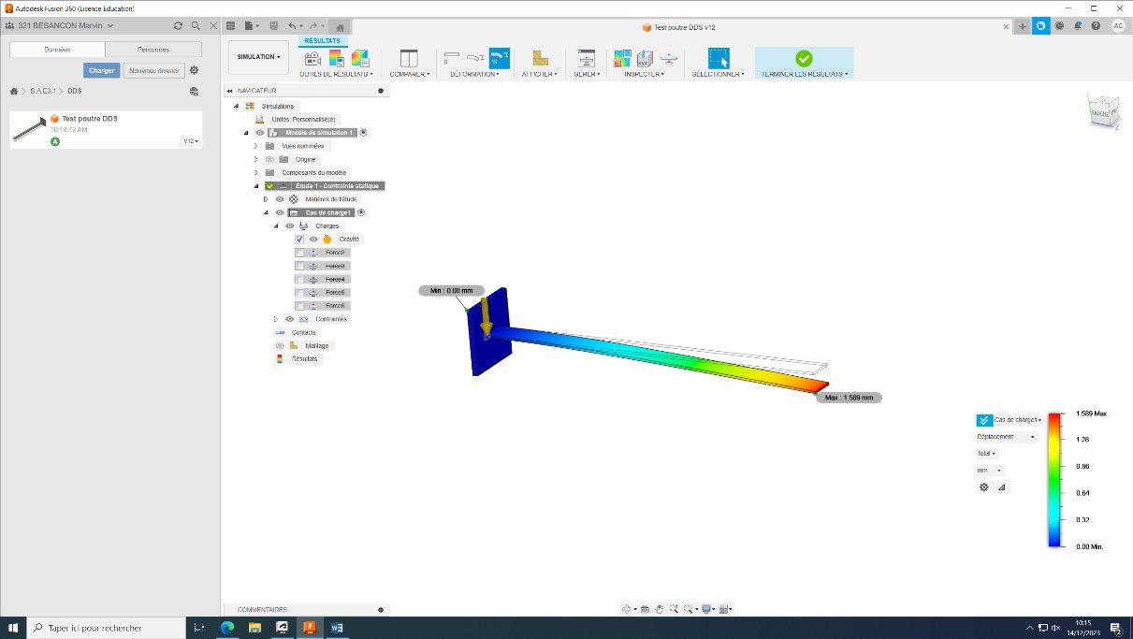Image resolution: width=1133 pixels, height=639 pixels.
Task: Switch to the Personnes tab
Action: point(153,49)
